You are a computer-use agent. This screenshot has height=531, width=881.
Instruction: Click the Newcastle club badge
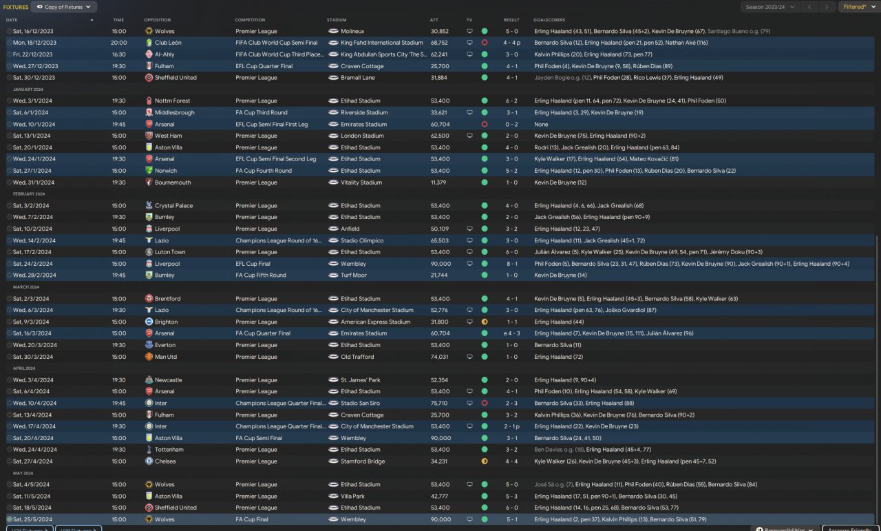[149, 380]
